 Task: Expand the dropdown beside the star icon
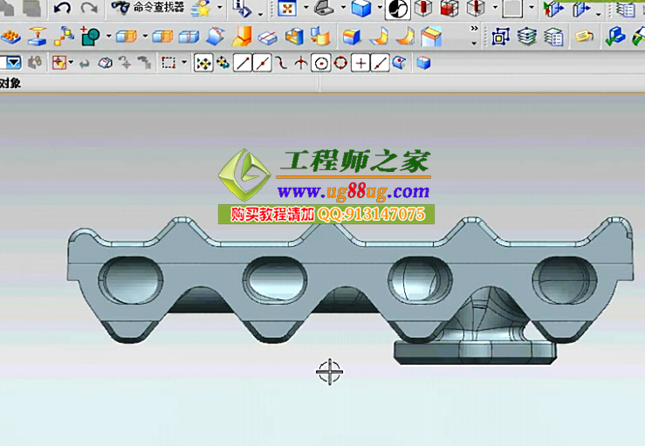click(220, 7)
